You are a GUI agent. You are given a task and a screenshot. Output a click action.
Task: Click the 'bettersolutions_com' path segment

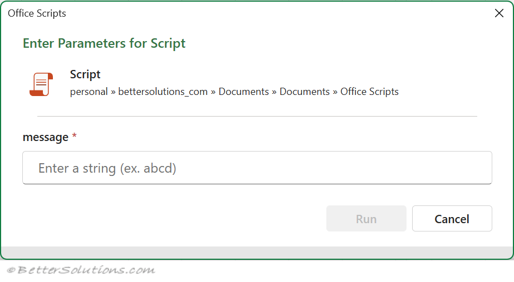163,92
